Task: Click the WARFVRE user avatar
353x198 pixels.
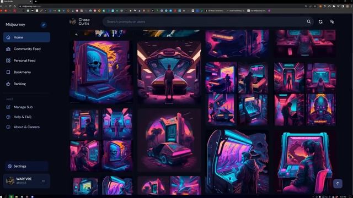Action: coord(10,181)
